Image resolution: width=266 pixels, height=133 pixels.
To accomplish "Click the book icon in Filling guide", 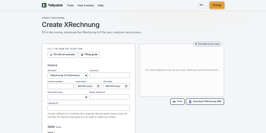I will pos(82,55).
